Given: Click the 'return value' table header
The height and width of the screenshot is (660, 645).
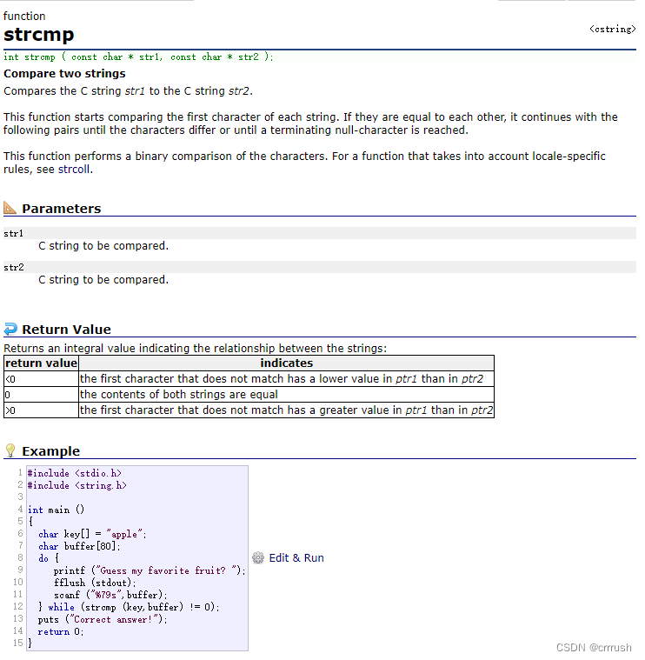Looking at the screenshot, I should (x=41, y=363).
